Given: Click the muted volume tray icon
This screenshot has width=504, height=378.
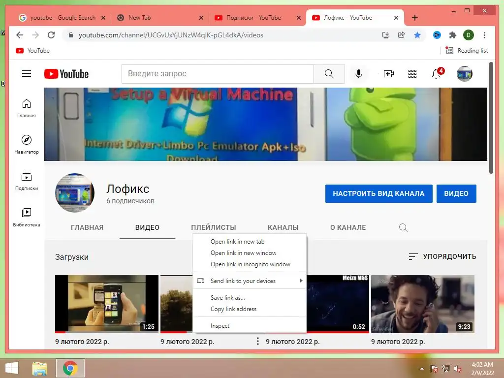Looking at the screenshot, I should [458, 369].
